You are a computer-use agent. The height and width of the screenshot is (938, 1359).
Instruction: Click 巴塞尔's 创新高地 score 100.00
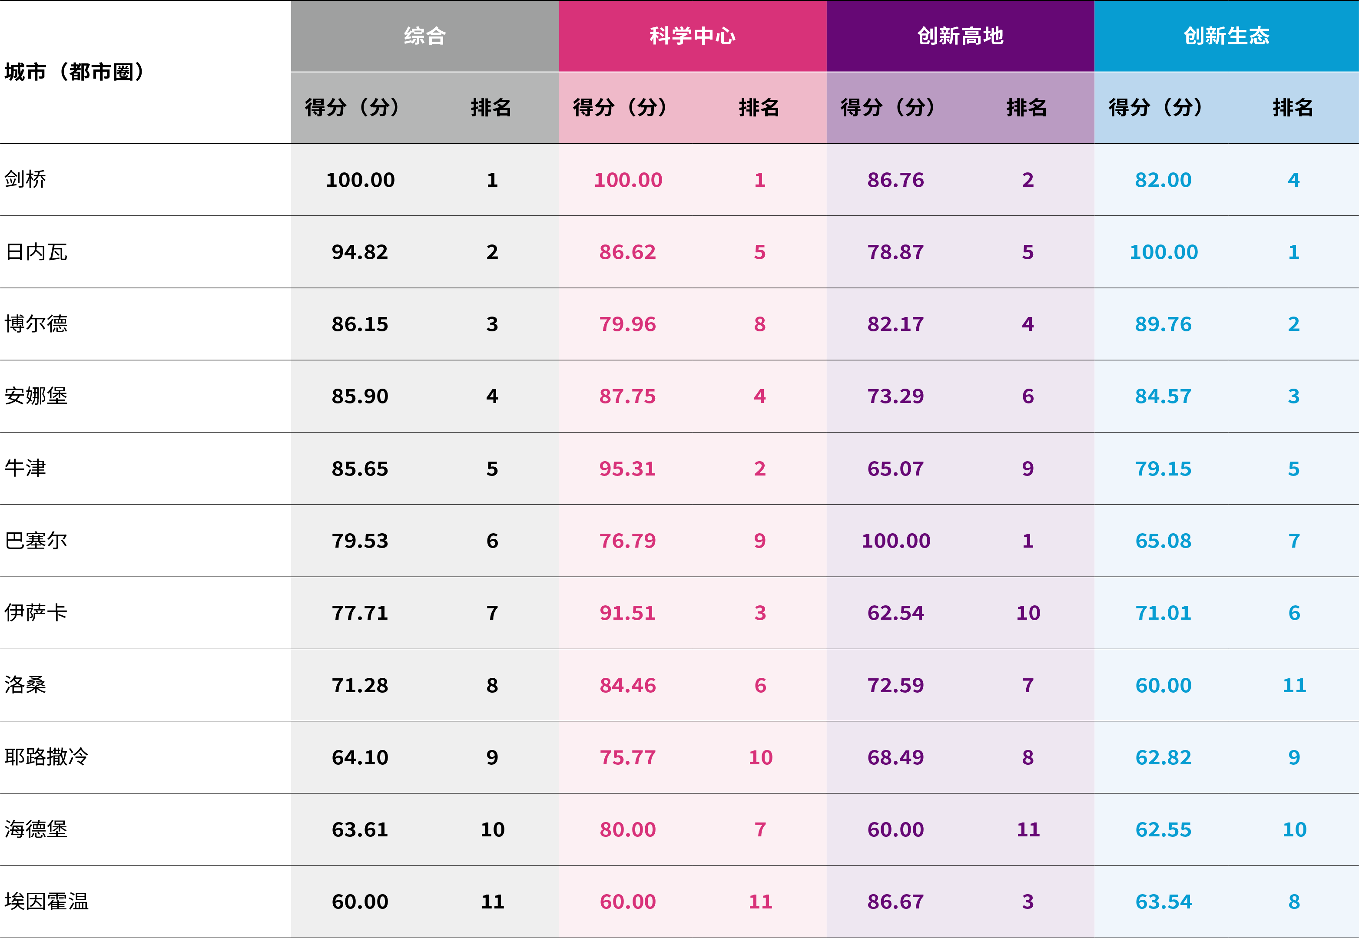[x=896, y=541]
